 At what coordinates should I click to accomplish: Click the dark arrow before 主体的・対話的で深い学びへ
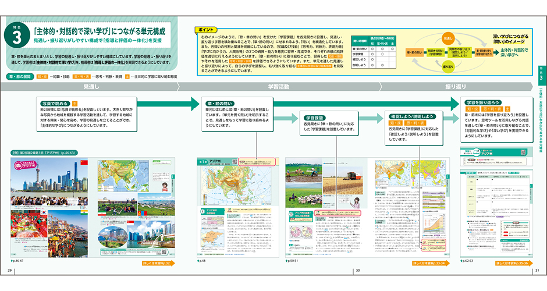(496, 53)
